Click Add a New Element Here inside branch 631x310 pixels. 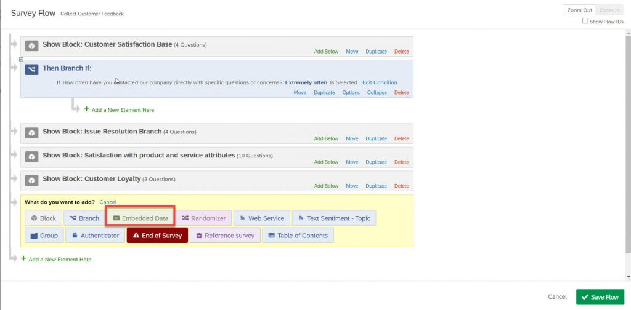click(123, 110)
